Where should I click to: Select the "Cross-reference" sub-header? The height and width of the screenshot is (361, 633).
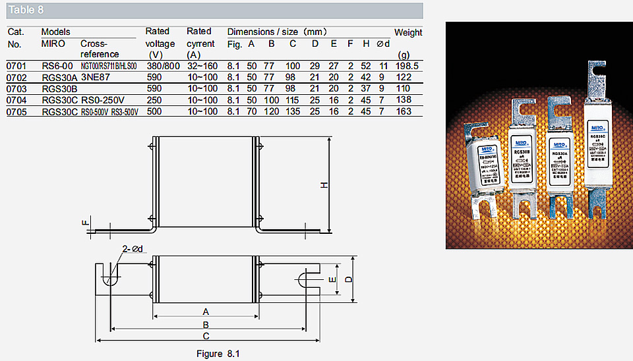(100, 49)
